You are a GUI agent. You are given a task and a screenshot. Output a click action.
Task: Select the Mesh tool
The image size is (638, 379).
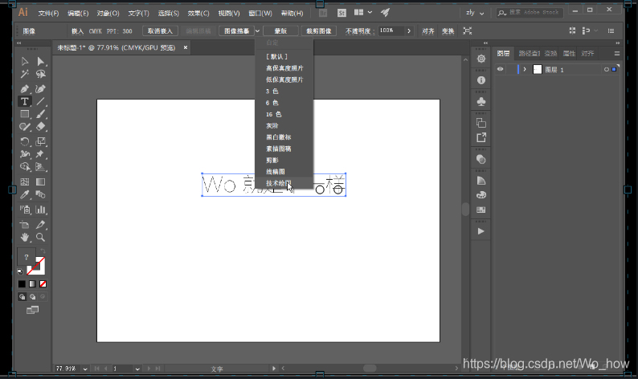pyautogui.click(x=25, y=181)
